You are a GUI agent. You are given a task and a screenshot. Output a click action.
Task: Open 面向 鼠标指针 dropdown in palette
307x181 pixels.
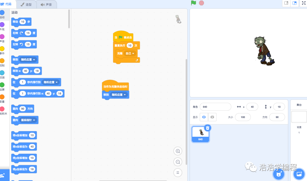pyautogui.click(x=28, y=120)
